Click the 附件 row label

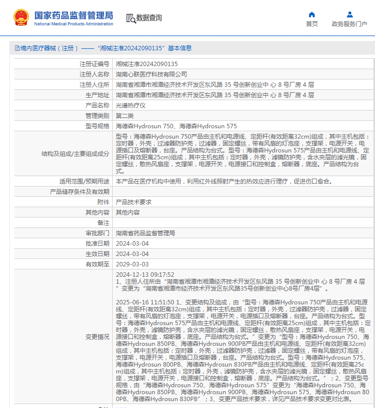tap(103, 202)
